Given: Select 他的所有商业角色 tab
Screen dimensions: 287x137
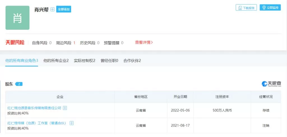Looking at the screenshot, I should click(22, 61).
